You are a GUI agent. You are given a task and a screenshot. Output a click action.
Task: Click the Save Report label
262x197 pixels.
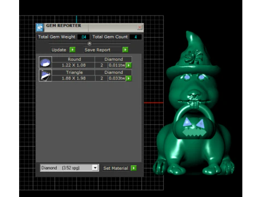point(98,50)
